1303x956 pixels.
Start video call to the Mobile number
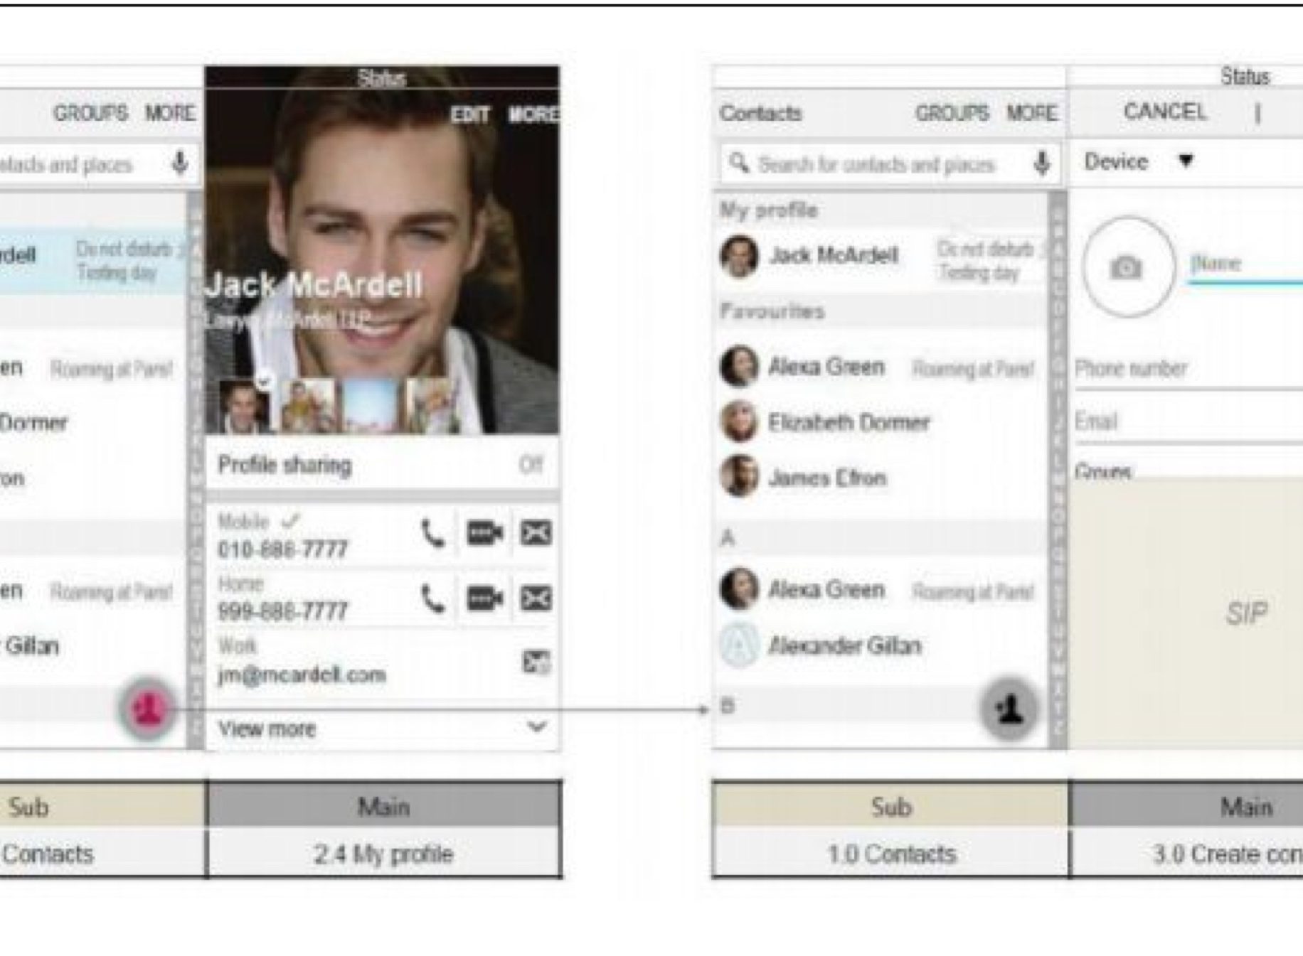coord(484,534)
